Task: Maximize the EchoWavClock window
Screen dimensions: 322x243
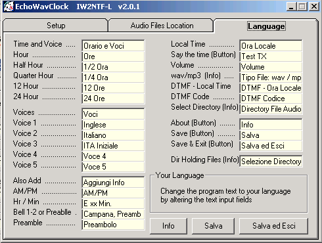Action: [302, 7]
